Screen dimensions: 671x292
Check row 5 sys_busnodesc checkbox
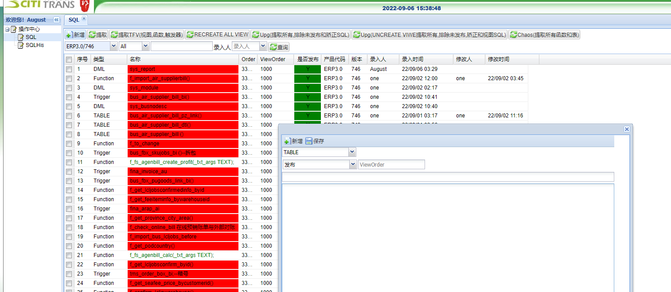coord(69,106)
